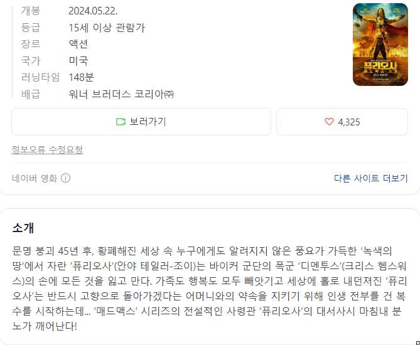
Task: Click the distributor 워너 브러더스 코리아㈜
Action: (121, 94)
